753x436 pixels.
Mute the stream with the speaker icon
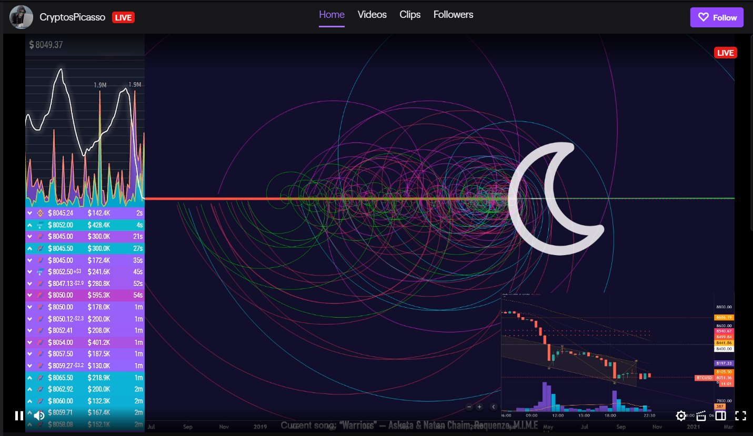click(39, 415)
